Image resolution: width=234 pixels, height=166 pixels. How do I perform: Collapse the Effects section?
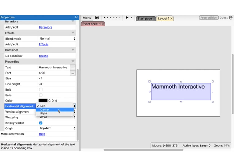click(x=73, y=33)
